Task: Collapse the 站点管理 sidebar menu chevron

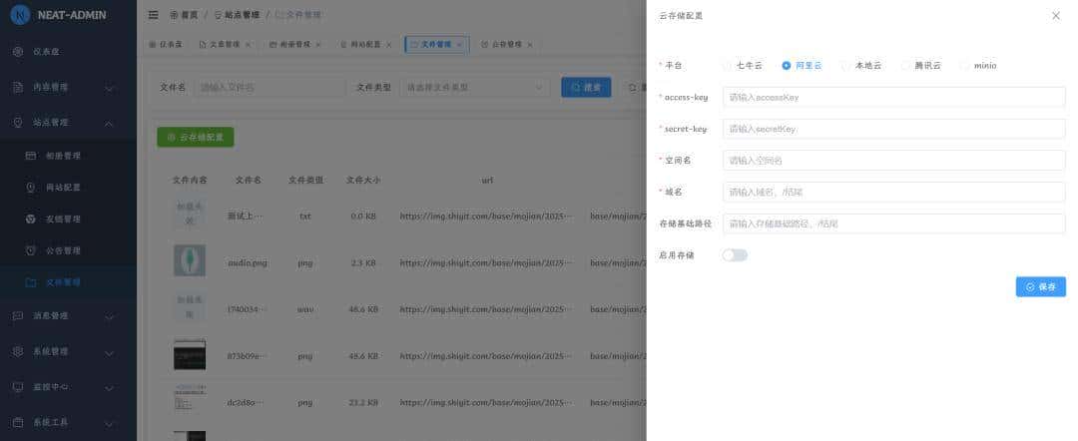Action: click(110, 123)
